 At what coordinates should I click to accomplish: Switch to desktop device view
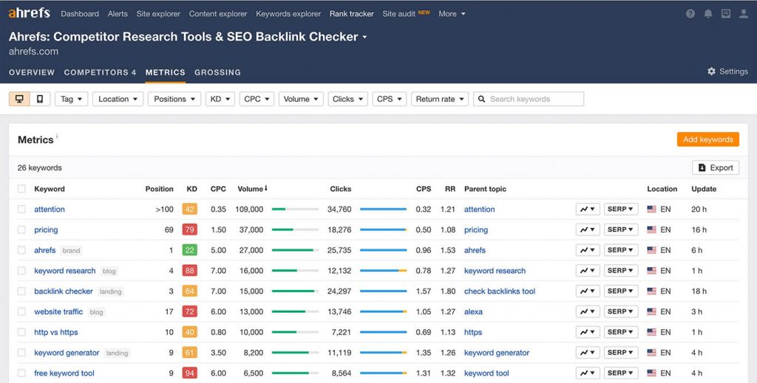point(19,99)
